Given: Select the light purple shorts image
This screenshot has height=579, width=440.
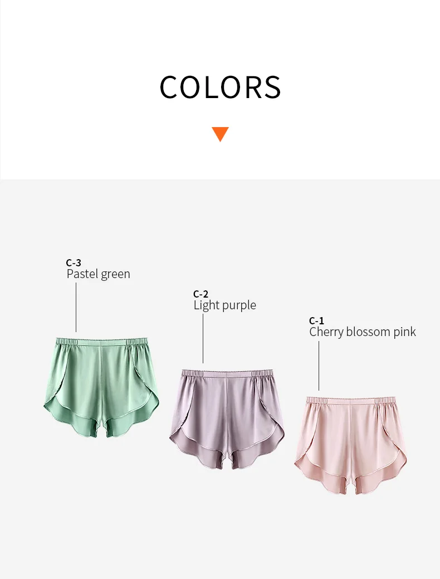Looking at the screenshot, I should [x=227, y=419].
